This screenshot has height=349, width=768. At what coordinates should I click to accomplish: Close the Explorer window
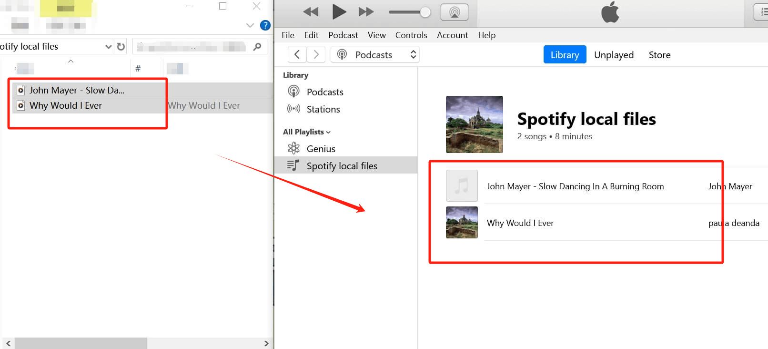[x=256, y=6]
